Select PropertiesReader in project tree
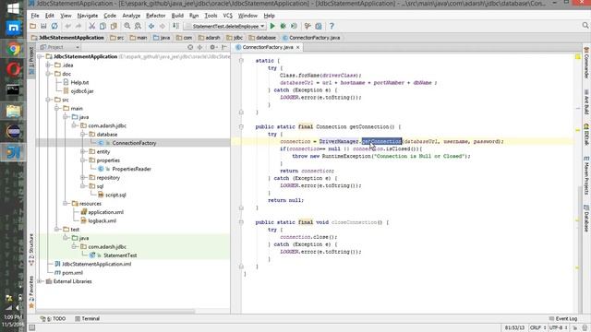The image size is (591, 332). pos(131,169)
